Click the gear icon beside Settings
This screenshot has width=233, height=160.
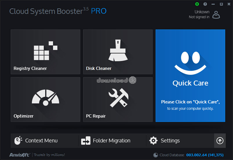click(x=153, y=140)
